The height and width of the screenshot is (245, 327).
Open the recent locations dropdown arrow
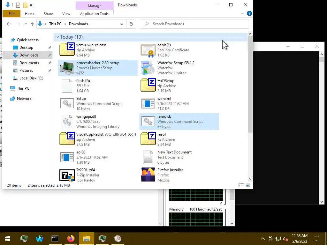point(26,24)
